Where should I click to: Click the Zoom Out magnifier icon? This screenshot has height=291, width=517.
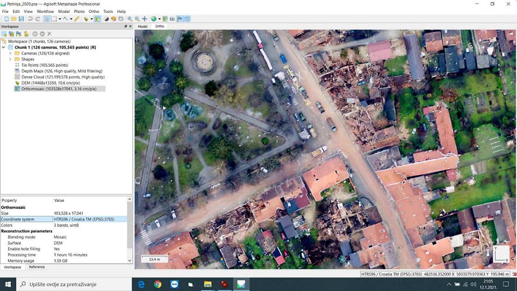pyautogui.click(x=137, y=19)
